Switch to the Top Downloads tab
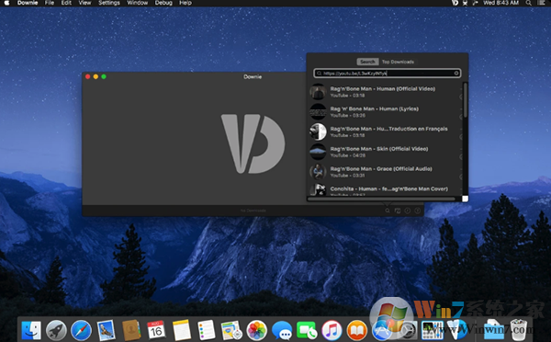The image size is (551, 342). pyautogui.click(x=398, y=62)
